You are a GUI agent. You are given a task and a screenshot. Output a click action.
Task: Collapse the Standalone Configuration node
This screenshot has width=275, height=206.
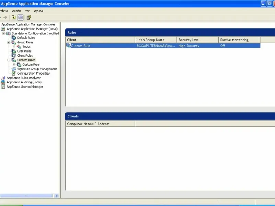3,33
